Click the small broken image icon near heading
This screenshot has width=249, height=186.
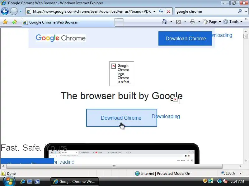tap(175, 100)
